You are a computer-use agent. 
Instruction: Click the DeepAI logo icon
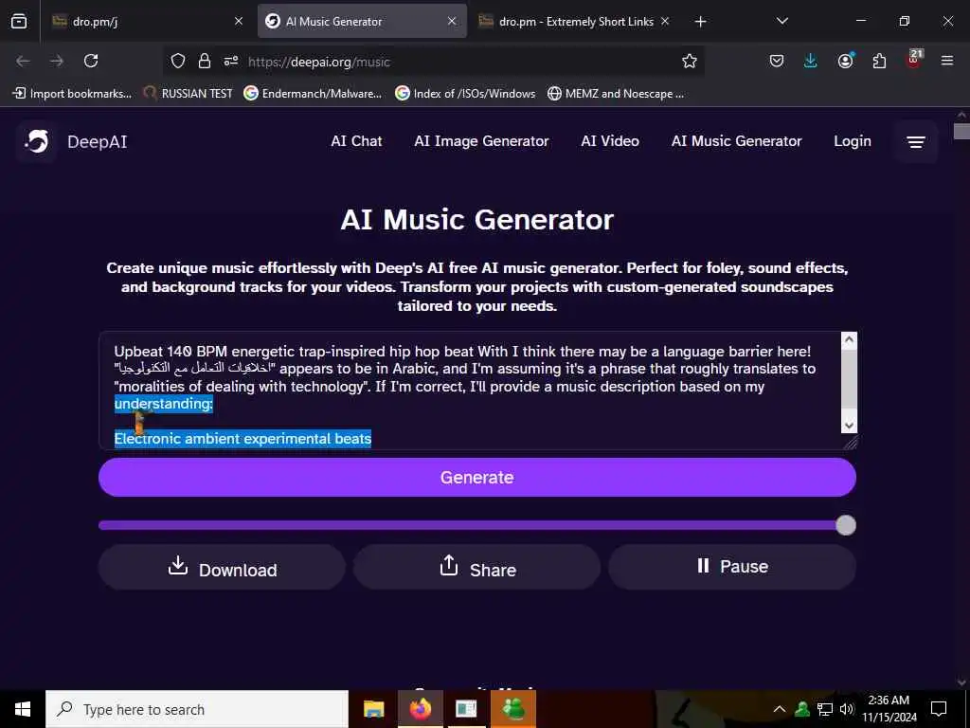click(37, 142)
